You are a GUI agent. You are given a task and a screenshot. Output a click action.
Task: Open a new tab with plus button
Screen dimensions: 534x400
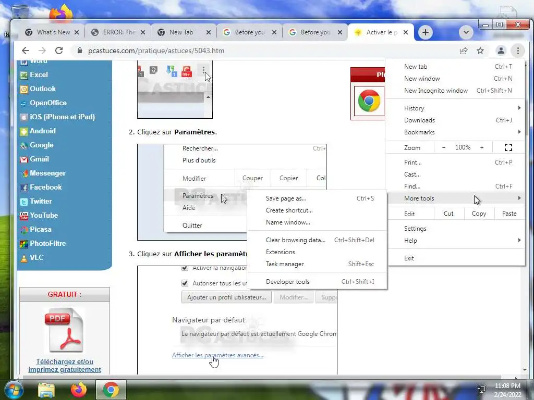click(426, 32)
